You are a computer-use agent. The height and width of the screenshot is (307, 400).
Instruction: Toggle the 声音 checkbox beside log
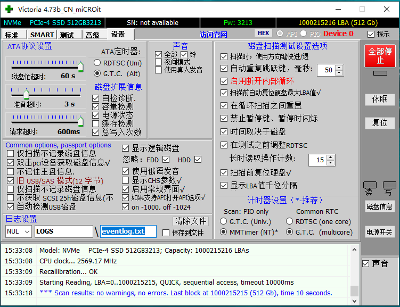(365, 264)
